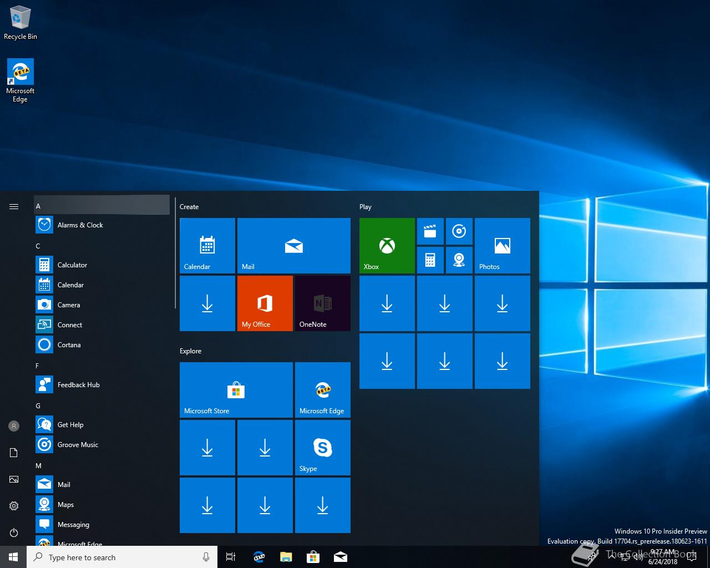Open Microsoft Store from the taskbar
This screenshot has height=568, width=710.
pos(313,557)
